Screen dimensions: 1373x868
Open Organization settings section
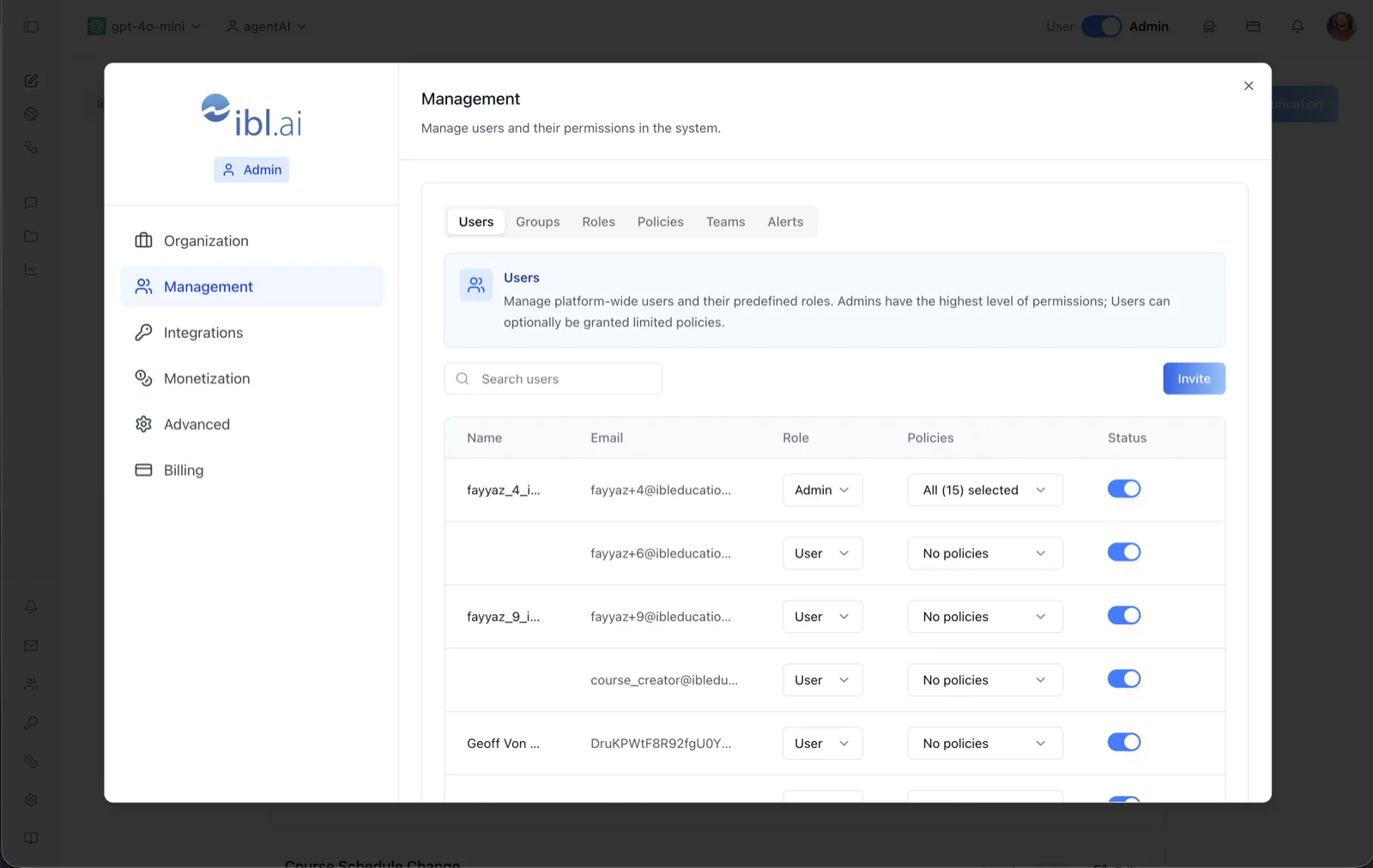pyautogui.click(x=251, y=241)
